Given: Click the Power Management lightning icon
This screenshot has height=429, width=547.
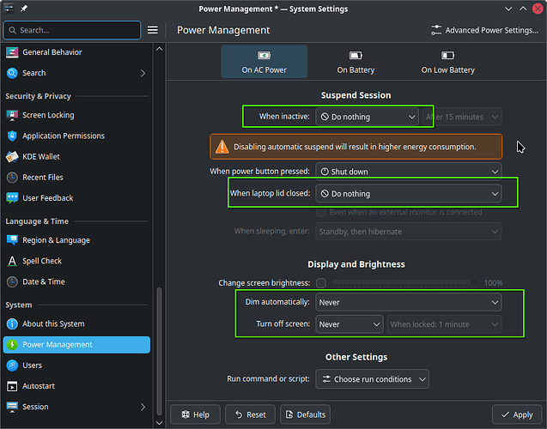Looking at the screenshot, I should coord(12,345).
